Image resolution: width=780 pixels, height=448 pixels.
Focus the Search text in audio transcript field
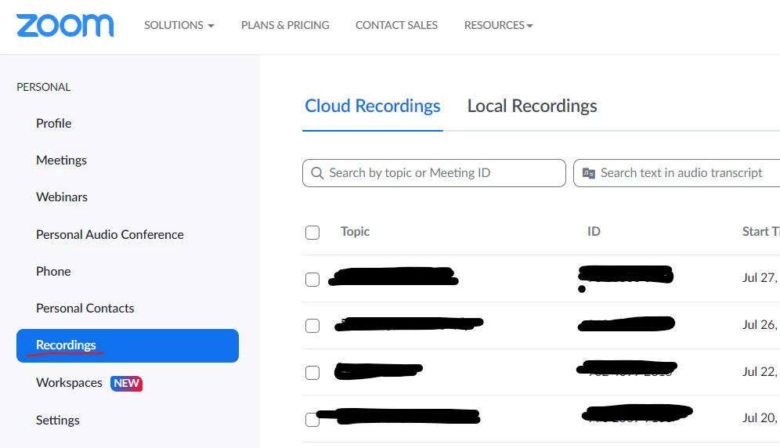677,173
